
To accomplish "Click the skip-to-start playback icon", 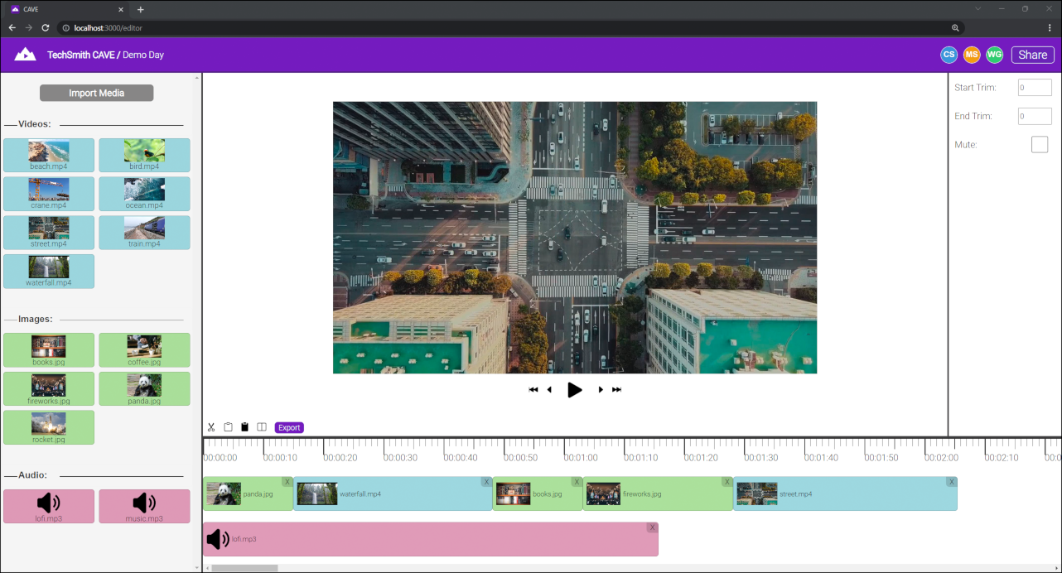I will (533, 389).
